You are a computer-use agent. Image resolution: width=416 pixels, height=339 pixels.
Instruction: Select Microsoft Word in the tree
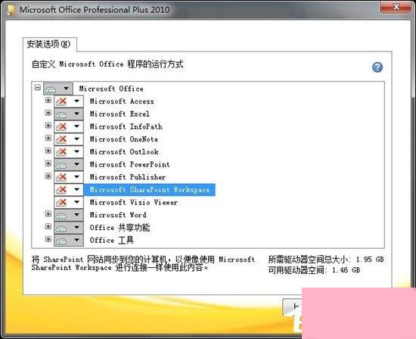(118, 215)
